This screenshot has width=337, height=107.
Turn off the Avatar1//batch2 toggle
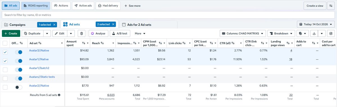click(x=19, y=70)
